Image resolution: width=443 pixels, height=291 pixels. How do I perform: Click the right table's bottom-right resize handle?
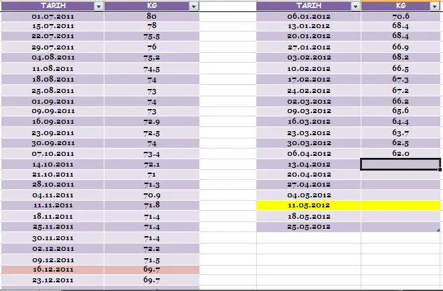(x=439, y=230)
